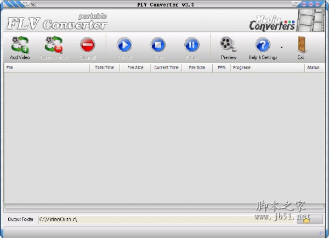Click File Size header beside Total Time
This screenshot has width=329, height=238.
(x=135, y=68)
